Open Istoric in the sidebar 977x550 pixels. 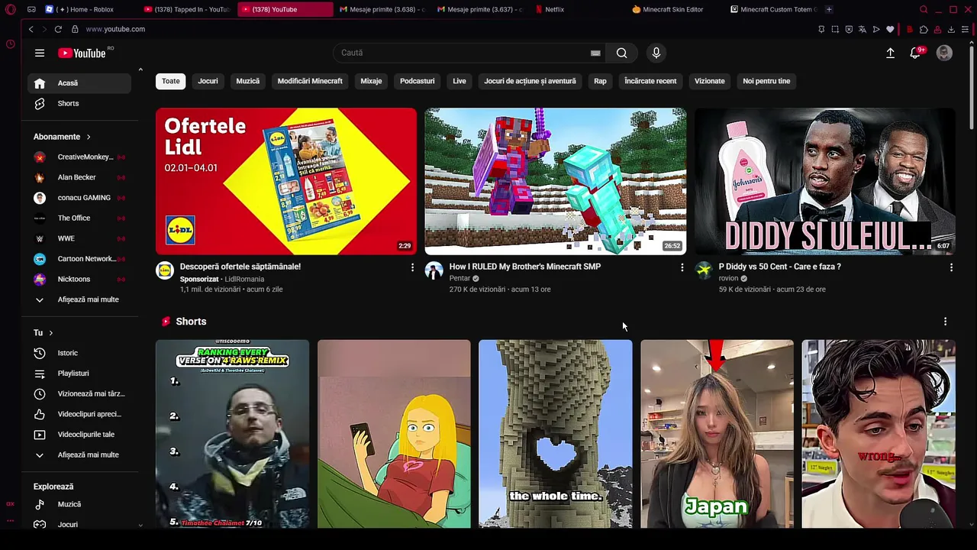tap(80, 353)
